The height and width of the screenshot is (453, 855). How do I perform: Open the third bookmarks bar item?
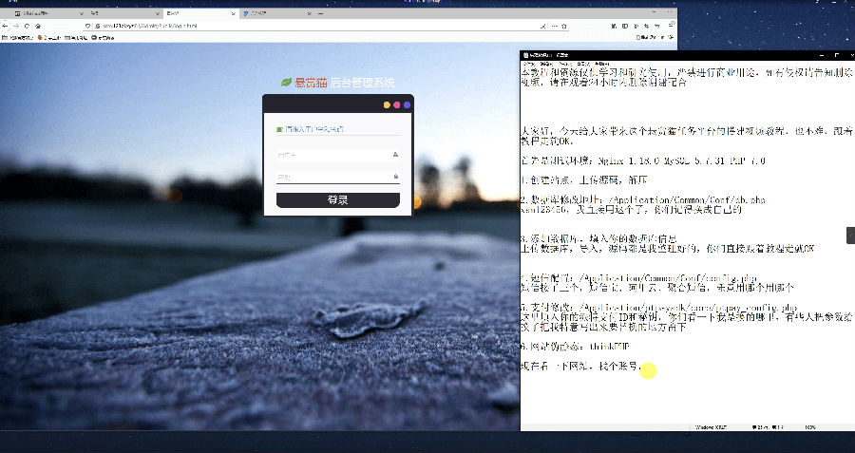point(76,38)
